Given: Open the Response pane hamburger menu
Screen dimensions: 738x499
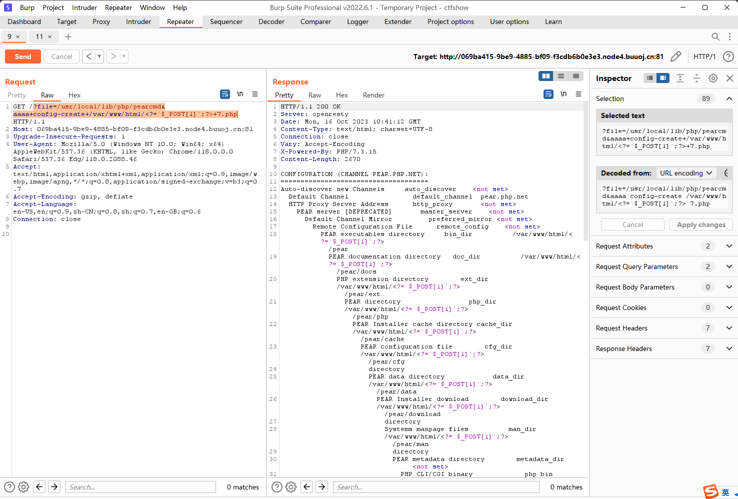Looking at the screenshot, I should pos(578,94).
